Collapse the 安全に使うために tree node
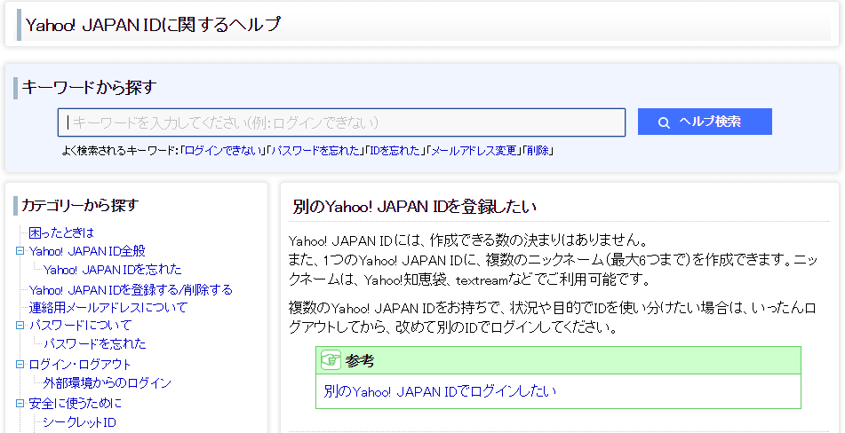Image resolution: width=845 pixels, height=433 pixels. point(20,403)
